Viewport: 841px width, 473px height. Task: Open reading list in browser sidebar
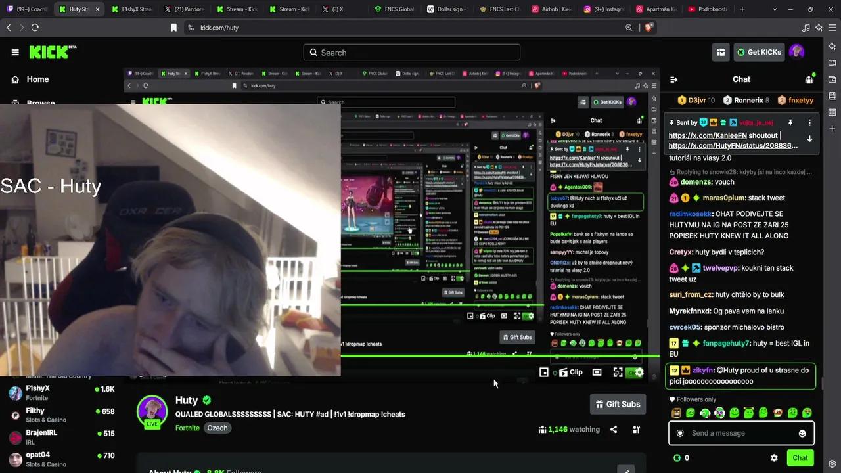pyautogui.click(x=832, y=112)
